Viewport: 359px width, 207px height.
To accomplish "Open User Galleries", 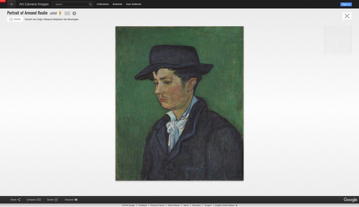I will click(133, 4).
